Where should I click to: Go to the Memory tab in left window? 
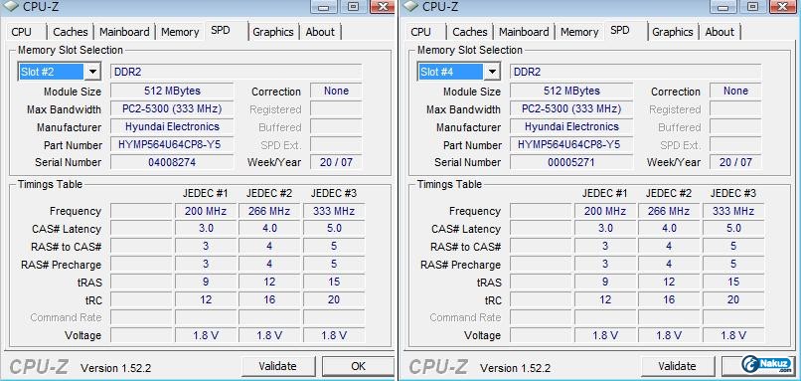180,32
